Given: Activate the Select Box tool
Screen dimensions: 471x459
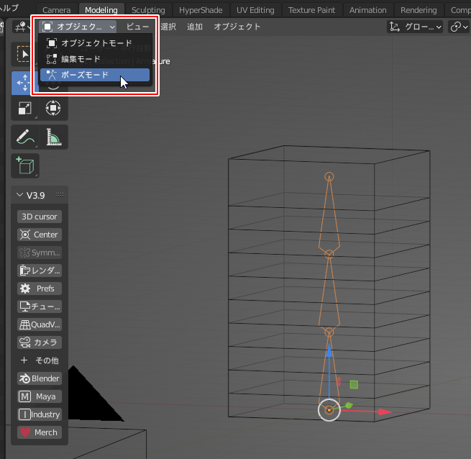Looking at the screenshot, I should [x=23, y=54].
